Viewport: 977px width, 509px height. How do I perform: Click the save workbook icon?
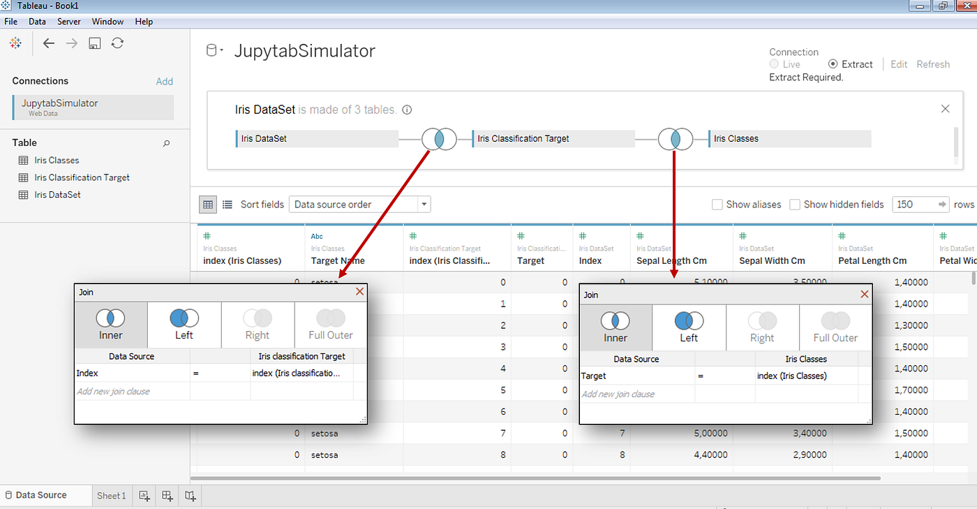tap(94, 43)
